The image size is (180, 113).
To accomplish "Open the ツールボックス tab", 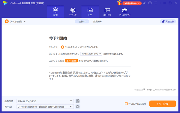I will pos(124,12).
